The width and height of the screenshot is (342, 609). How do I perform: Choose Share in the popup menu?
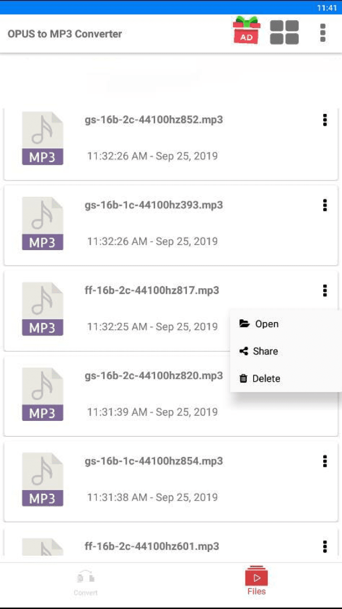[265, 351]
